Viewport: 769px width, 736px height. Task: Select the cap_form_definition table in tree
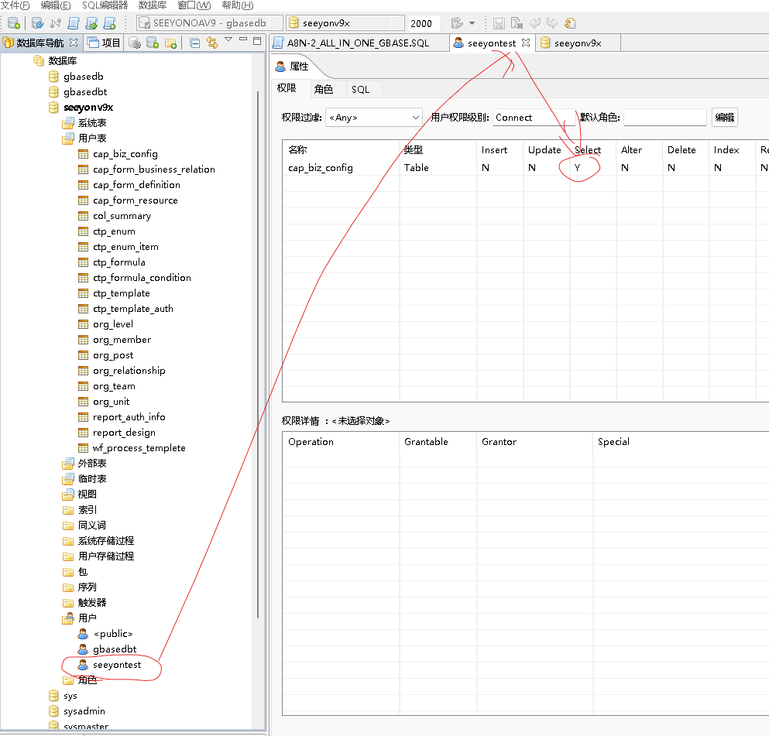[136, 185]
